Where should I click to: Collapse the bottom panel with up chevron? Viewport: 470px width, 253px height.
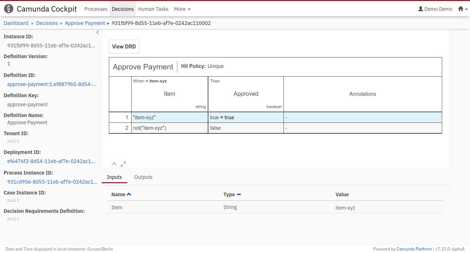click(x=114, y=164)
